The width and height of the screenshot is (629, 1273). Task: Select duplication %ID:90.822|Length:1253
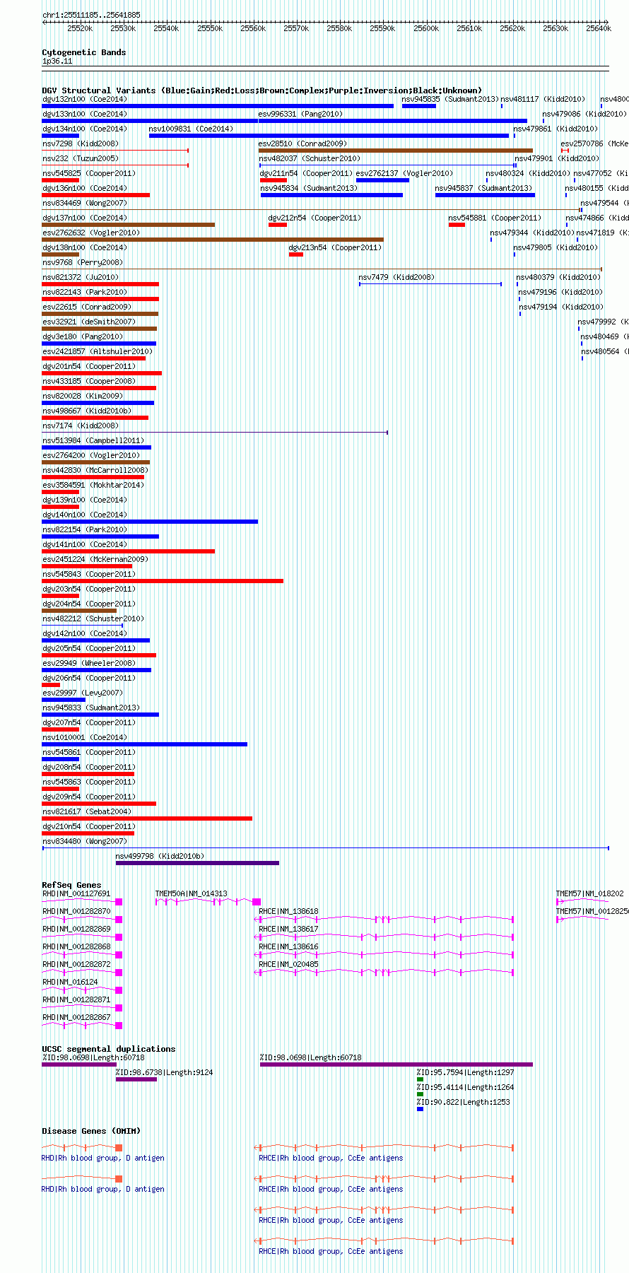tap(420, 1108)
